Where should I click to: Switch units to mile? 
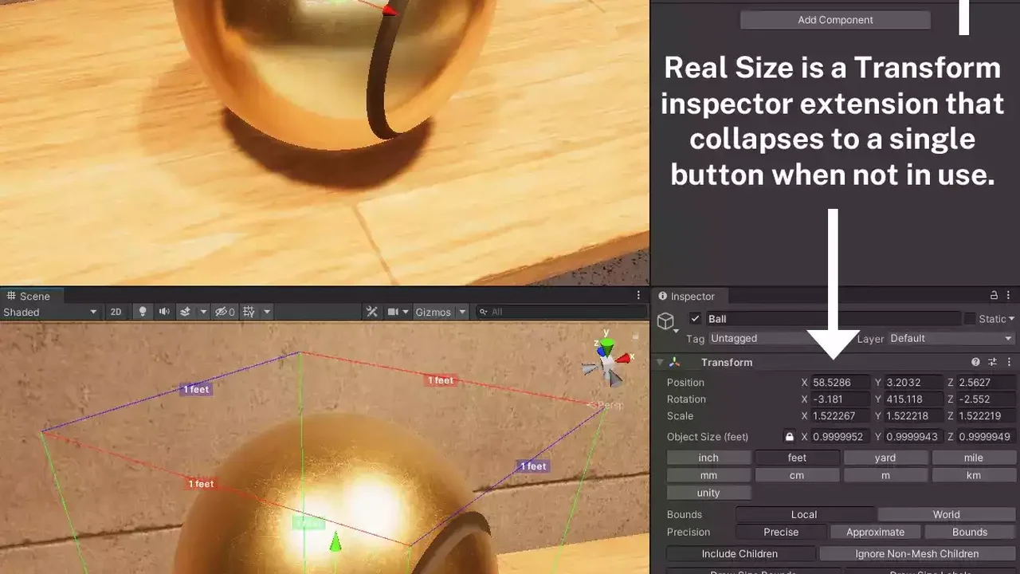tap(974, 458)
